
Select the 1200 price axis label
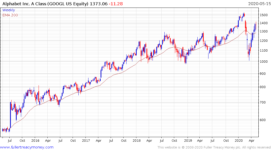264,41
